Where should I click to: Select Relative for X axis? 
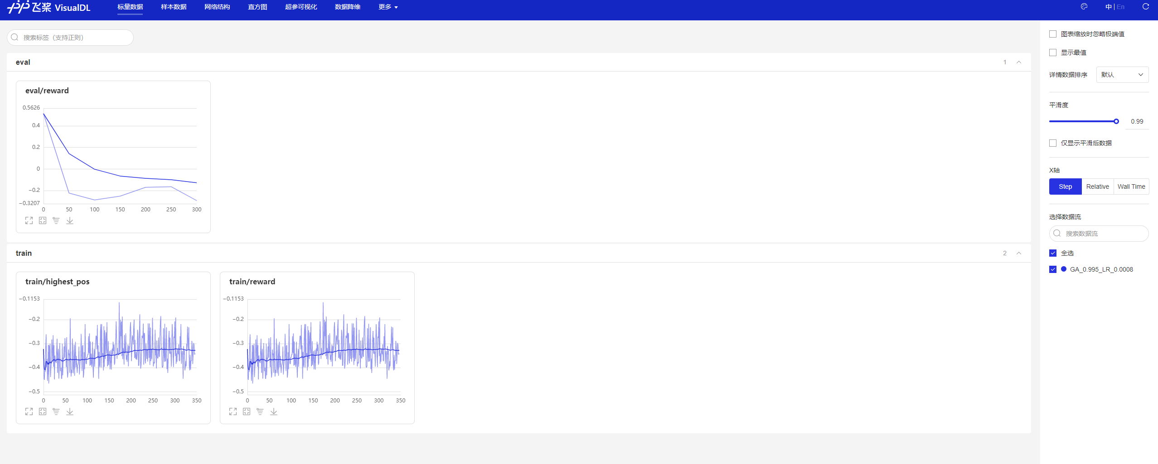1097,187
